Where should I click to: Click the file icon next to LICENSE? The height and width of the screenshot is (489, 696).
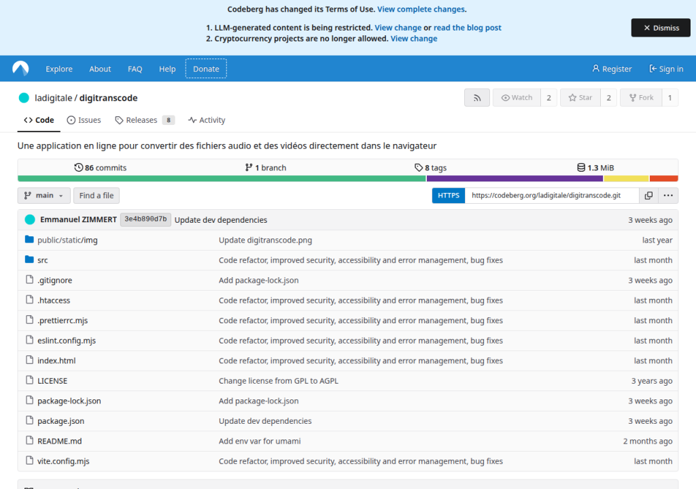[x=29, y=380]
